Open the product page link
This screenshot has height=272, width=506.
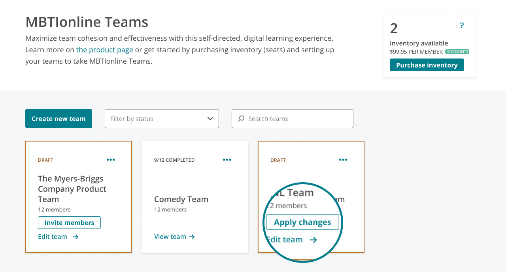pos(105,50)
